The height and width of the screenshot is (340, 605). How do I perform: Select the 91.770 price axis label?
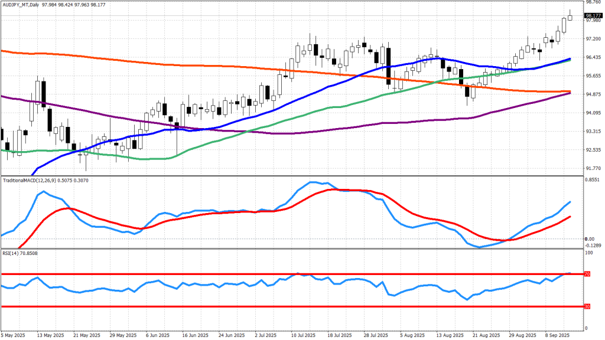[x=593, y=168]
